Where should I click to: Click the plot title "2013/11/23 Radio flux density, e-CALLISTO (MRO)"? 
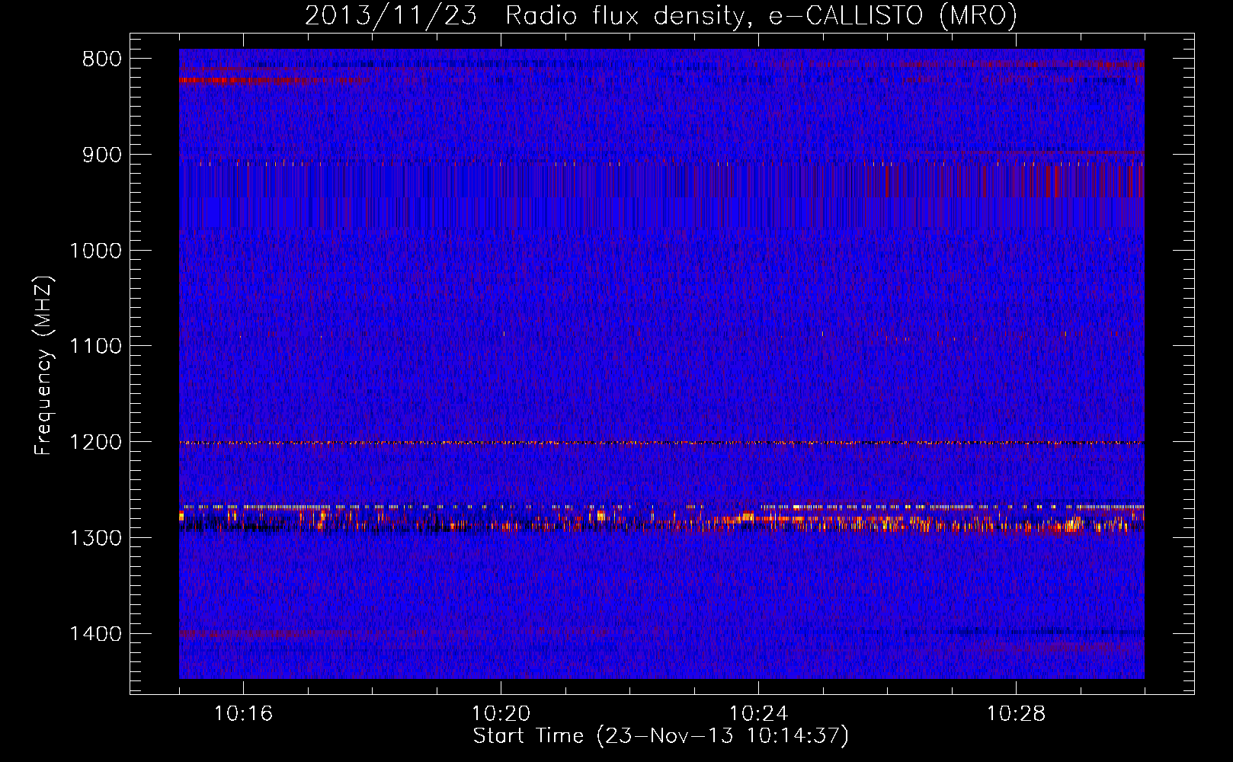661,15
